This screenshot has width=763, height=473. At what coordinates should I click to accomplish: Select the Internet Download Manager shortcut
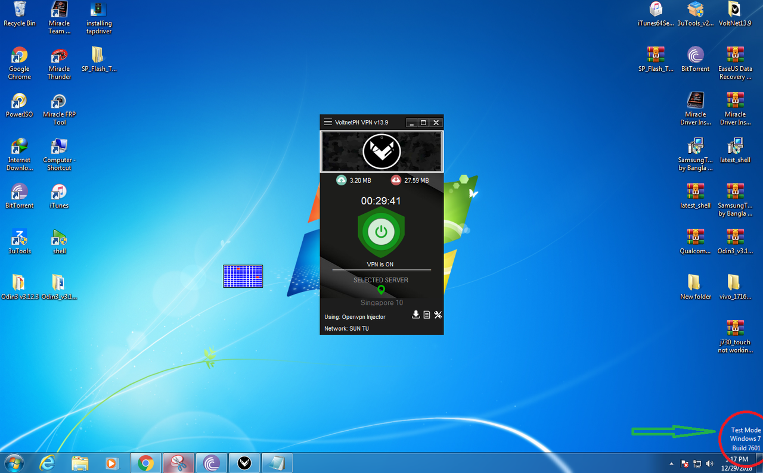20,155
